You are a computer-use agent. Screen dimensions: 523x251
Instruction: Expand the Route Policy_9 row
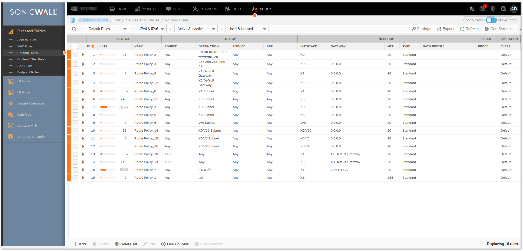click(x=83, y=73)
